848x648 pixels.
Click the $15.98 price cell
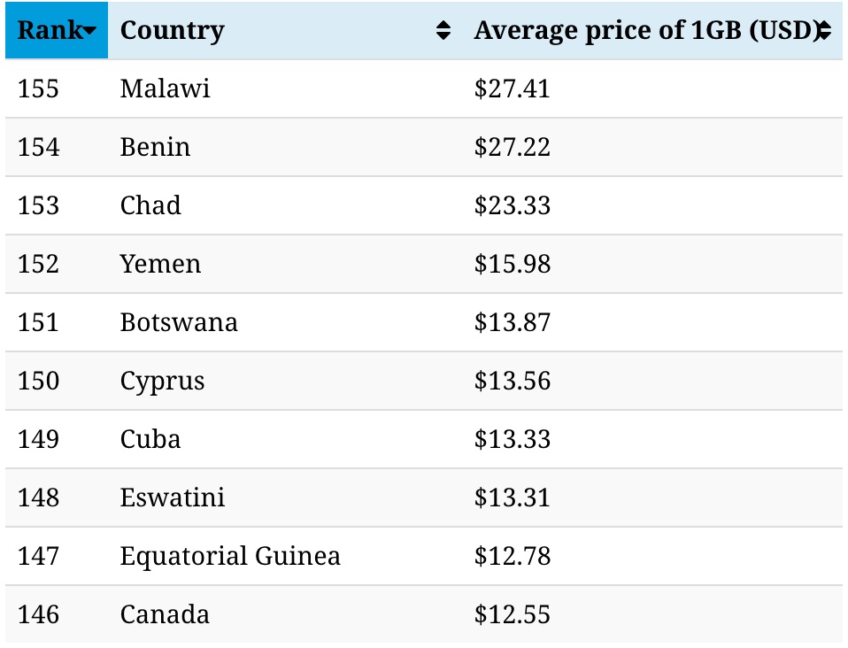point(512,264)
